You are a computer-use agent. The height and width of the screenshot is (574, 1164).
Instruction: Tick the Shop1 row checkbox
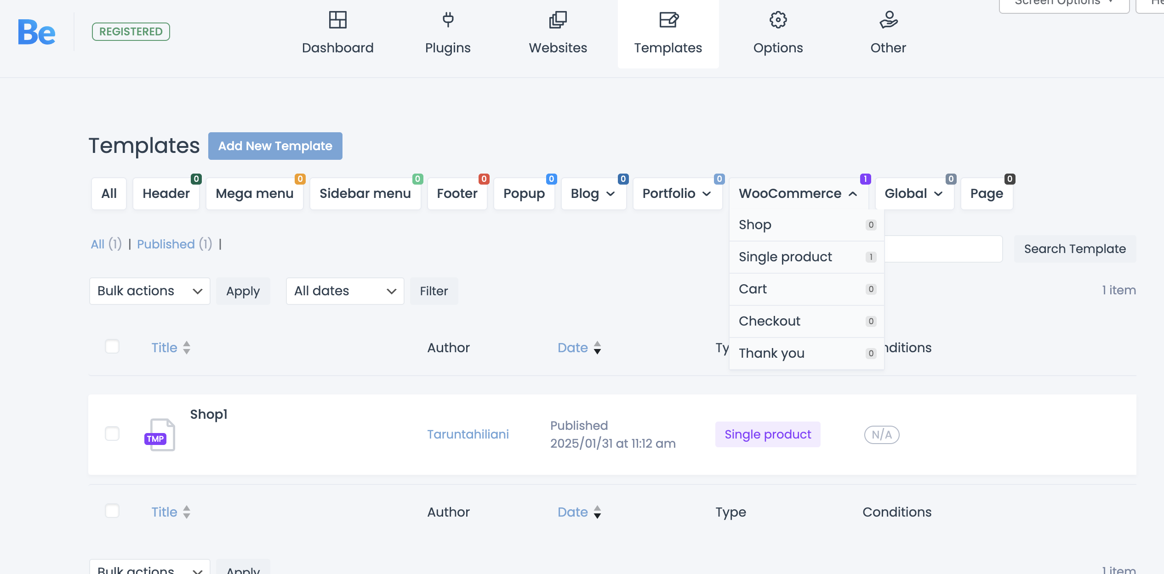click(x=112, y=433)
